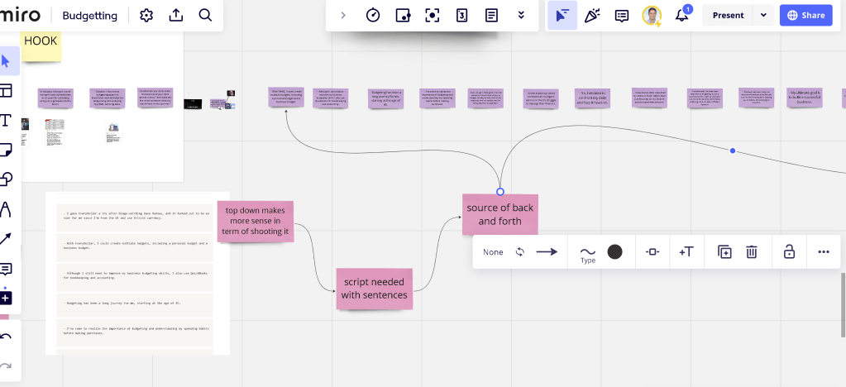
Task: Open the frames focus icon
Action: [433, 15]
